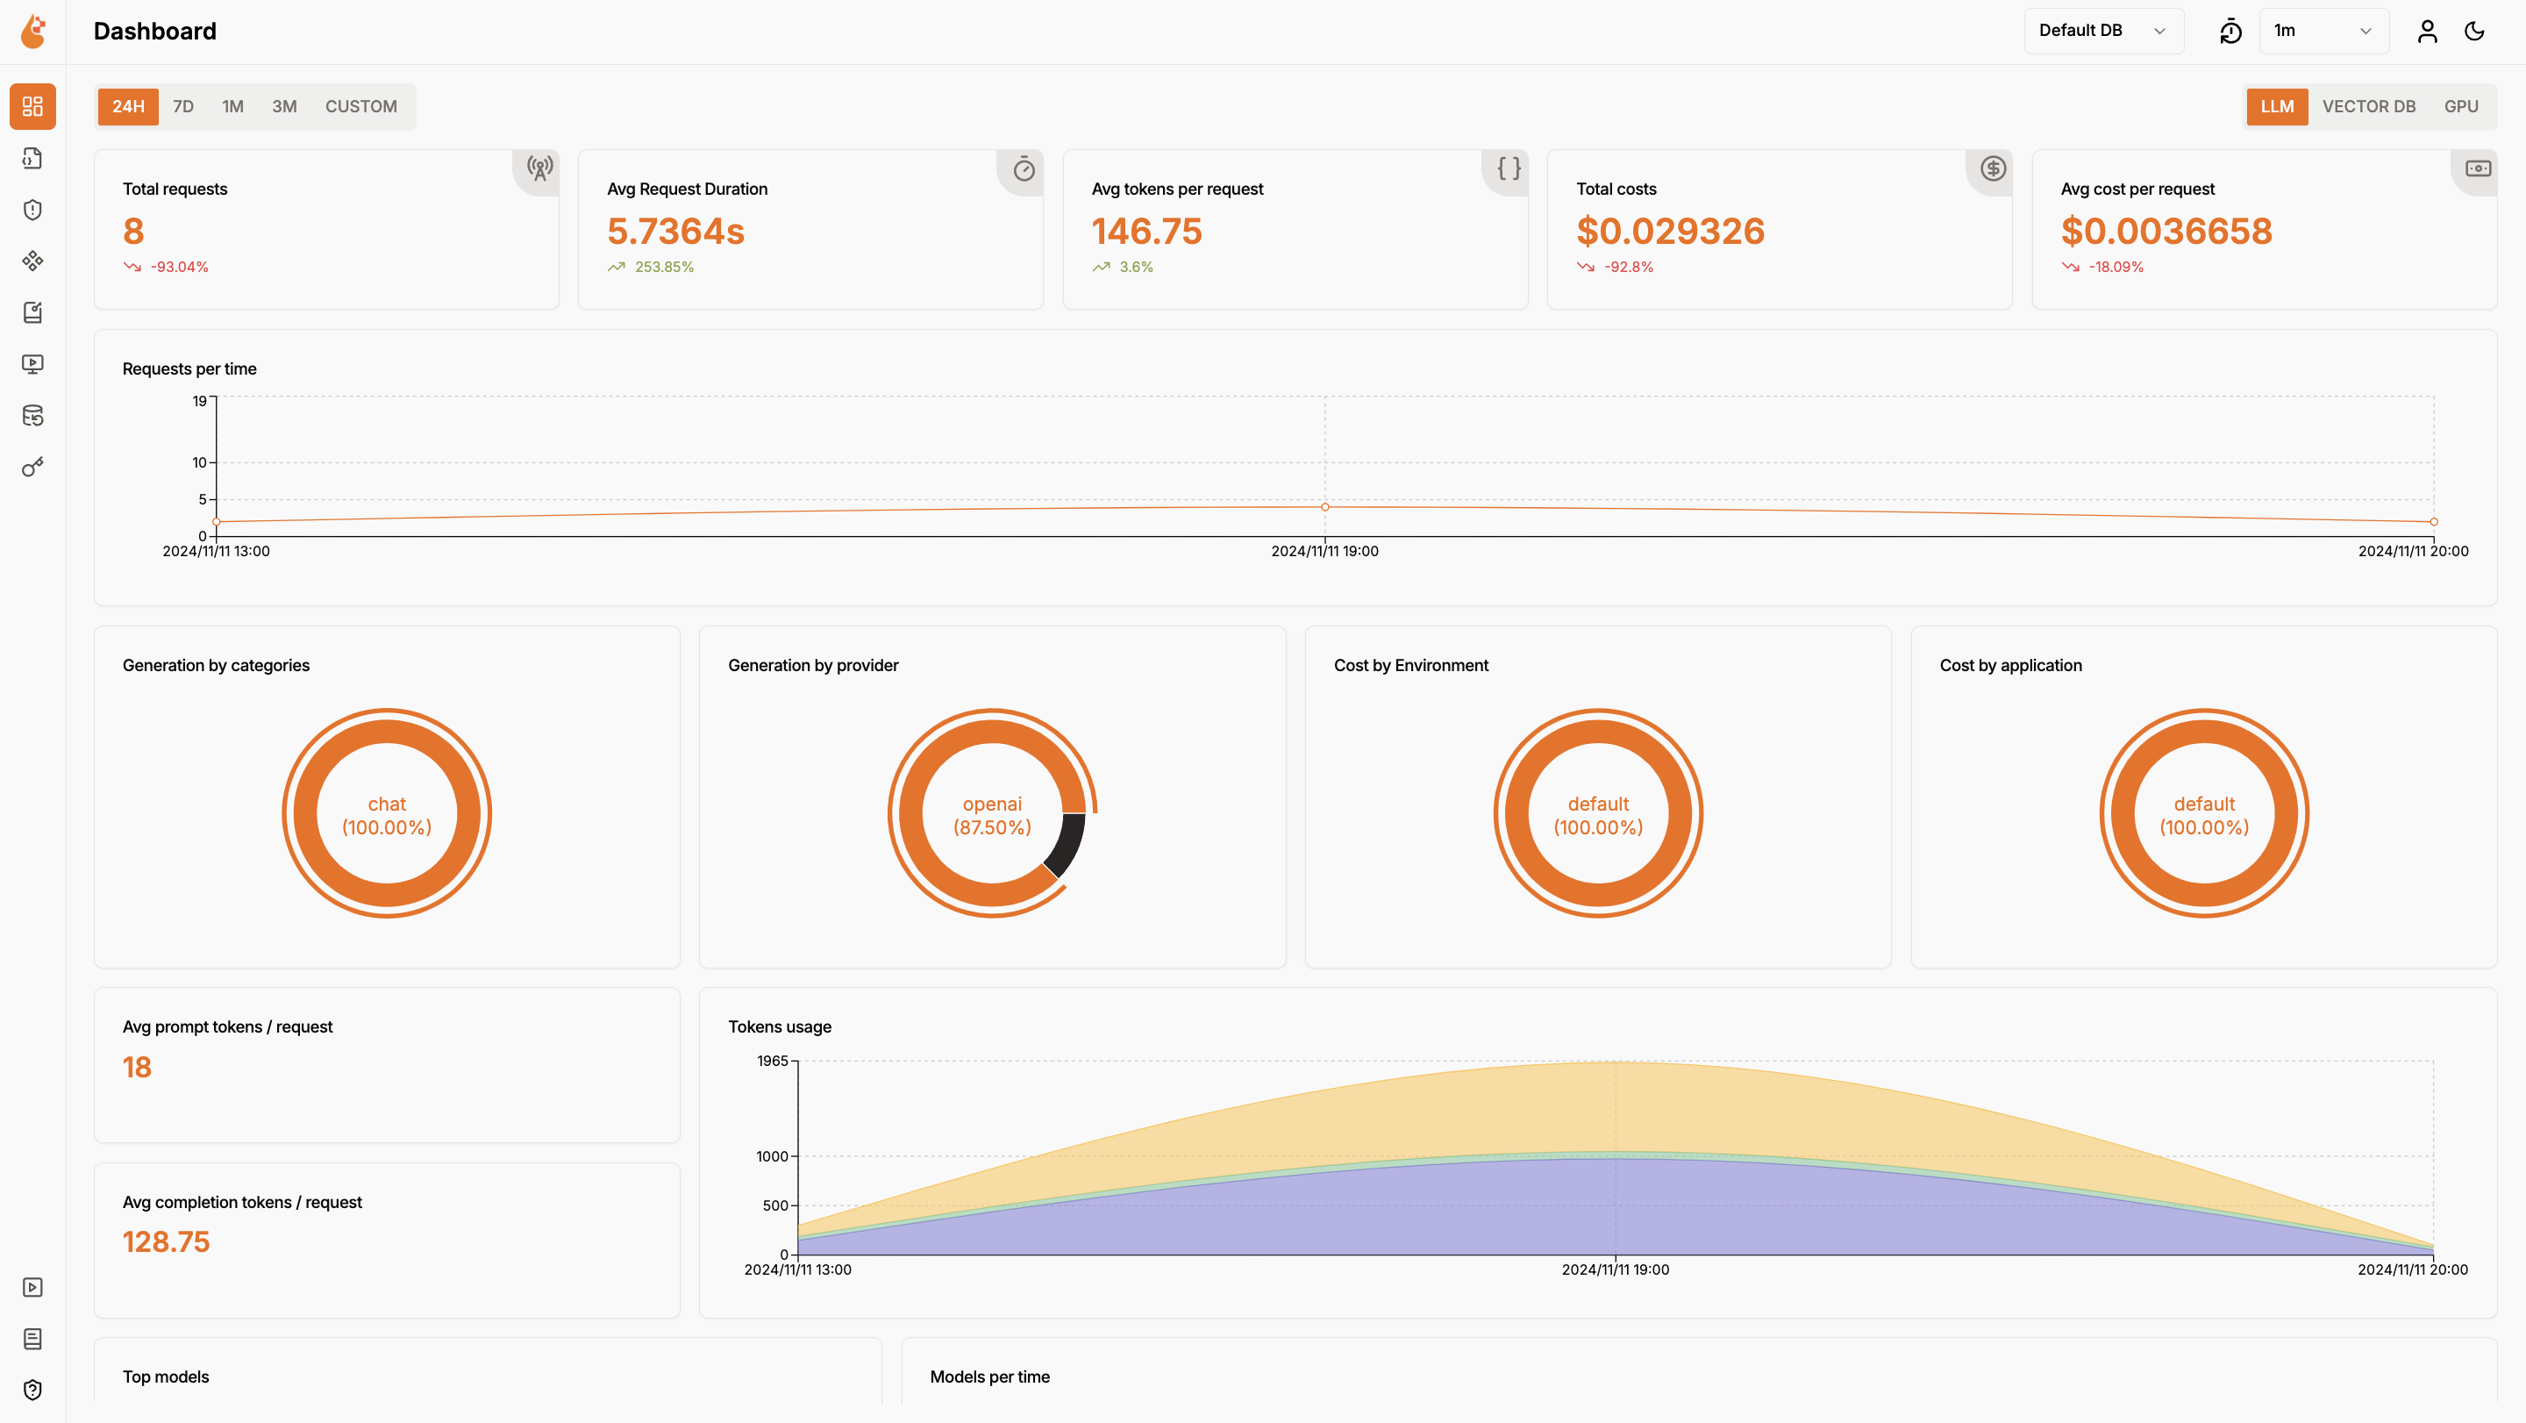2526x1423 pixels.
Task: Toggle dark mode with the moon icon
Action: 2474,31
